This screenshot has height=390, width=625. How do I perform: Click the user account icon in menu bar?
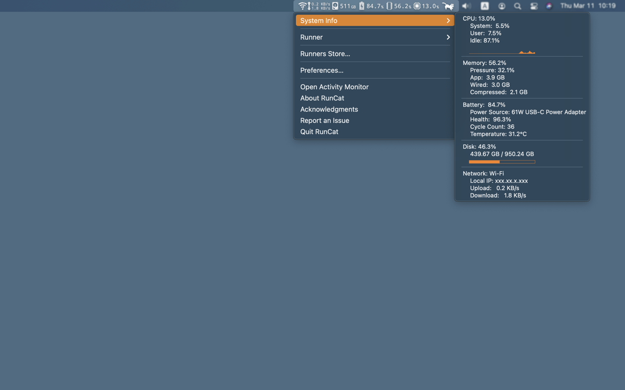502,6
